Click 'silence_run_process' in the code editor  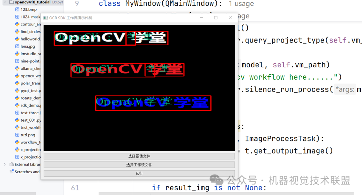[287, 89]
